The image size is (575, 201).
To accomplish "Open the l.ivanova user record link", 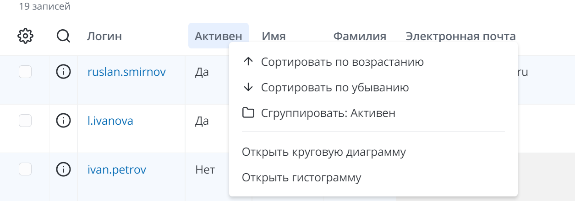I will pyautogui.click(x=110, y=121).
